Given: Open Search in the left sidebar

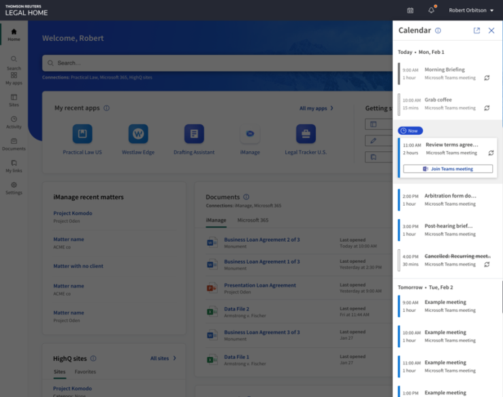Looking at the screenshot, I should (x=14, y=63).
